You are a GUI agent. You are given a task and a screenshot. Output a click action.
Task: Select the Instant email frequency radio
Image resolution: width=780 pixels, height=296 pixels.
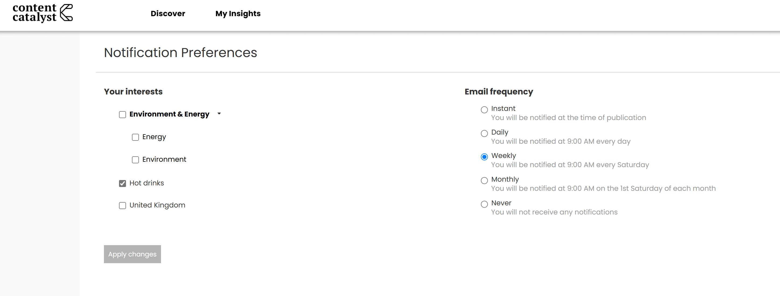pyautogui.click(x=484, y=110)
